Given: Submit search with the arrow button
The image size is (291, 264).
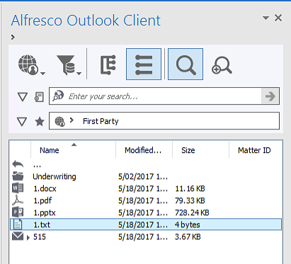Looking at the screenshot, I should pyautogui.click(x=270, y=96).
